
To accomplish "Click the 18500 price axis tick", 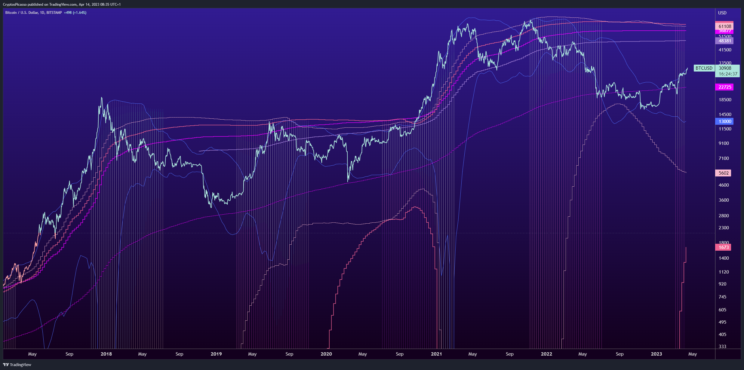I will pos(725,100).
